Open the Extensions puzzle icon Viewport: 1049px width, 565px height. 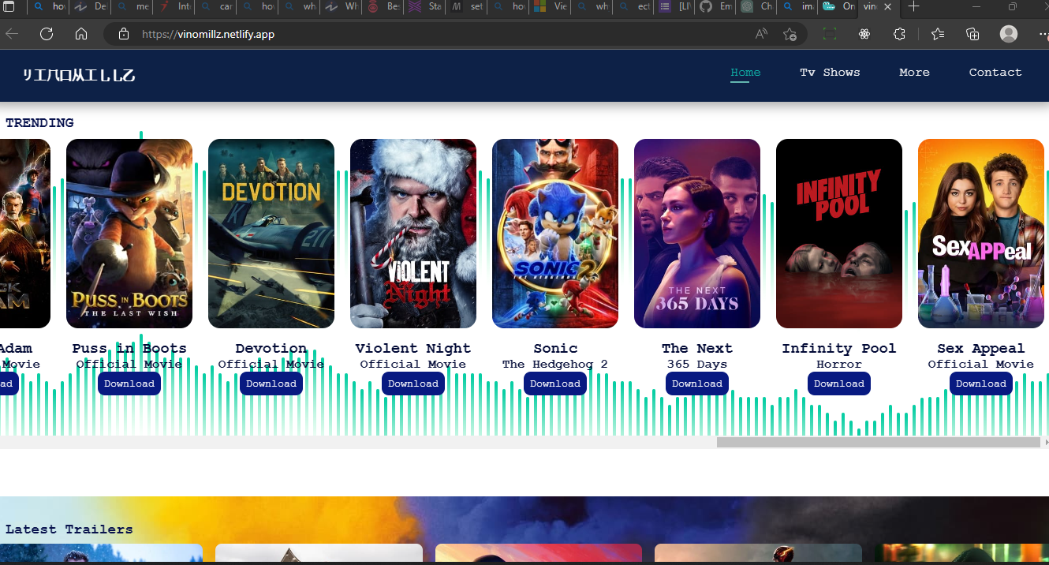[899, 34]
